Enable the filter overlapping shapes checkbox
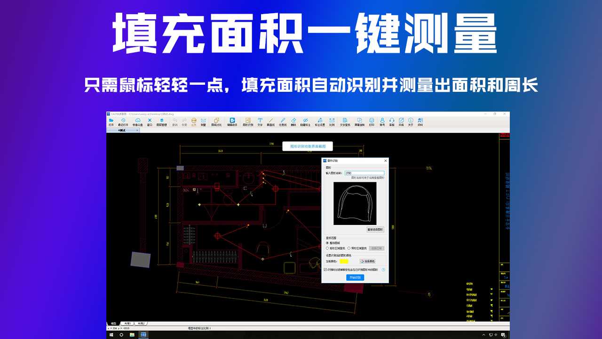 (325, 270)
